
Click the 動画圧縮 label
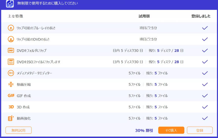coord(24,84)
